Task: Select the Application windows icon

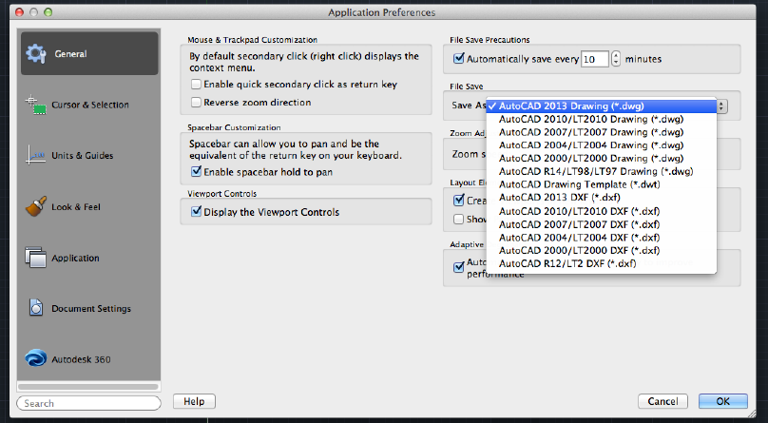Action: (35, 258)
